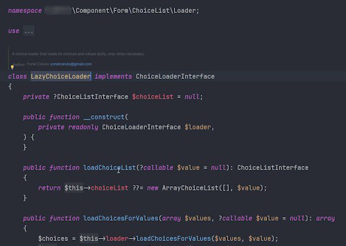Click ArrayChoiceList in the return statement
This screenshot has height=246, width=346.
[x=190, y=188]
